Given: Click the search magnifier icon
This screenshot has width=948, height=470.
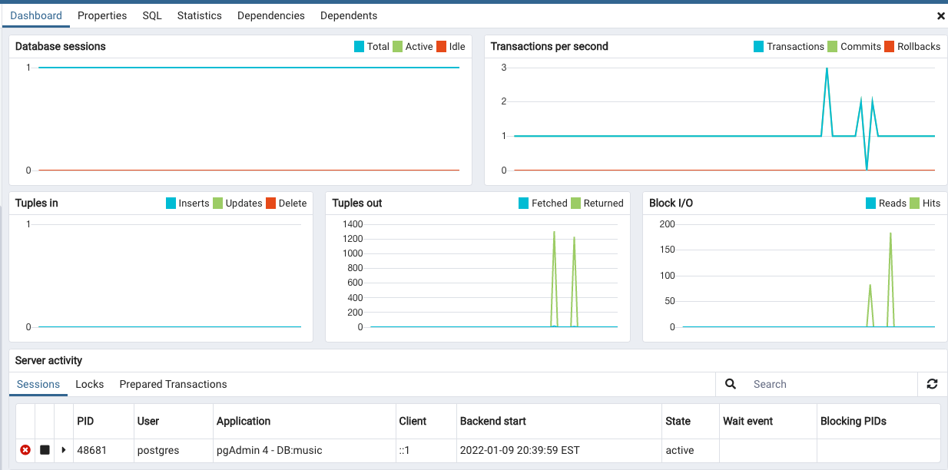Looking at the screenshot, I should click(x=729, y=383).
